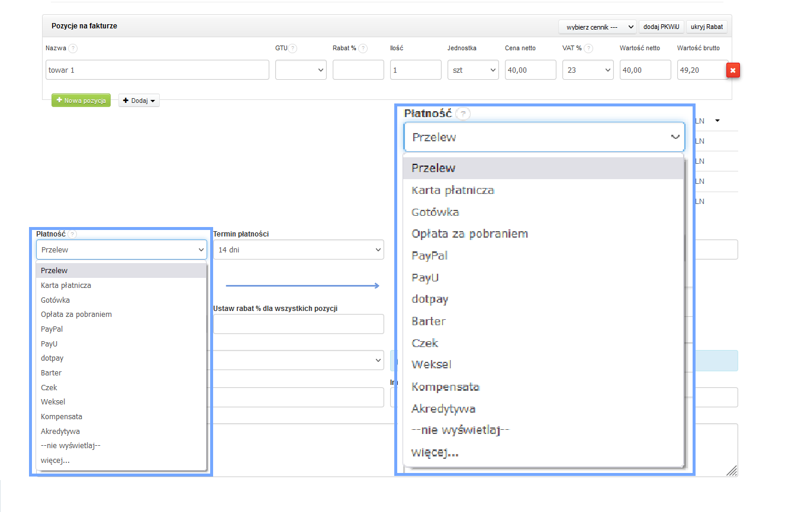811x512 pixels.
Task: Open the Dodaj dropdown button
Action: coord(139,101)
